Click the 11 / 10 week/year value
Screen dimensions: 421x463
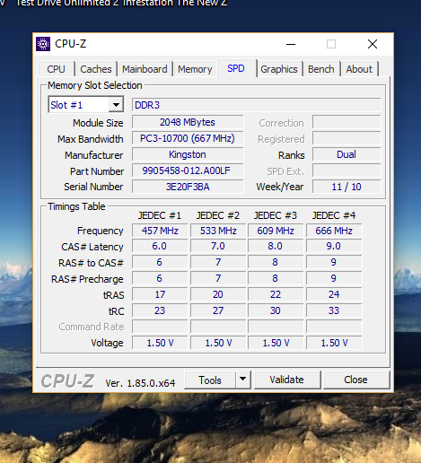[346, 187]
